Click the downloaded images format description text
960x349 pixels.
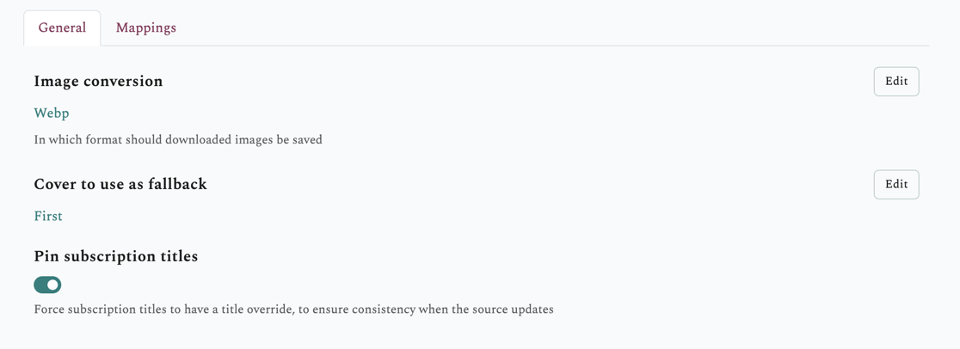178,139
